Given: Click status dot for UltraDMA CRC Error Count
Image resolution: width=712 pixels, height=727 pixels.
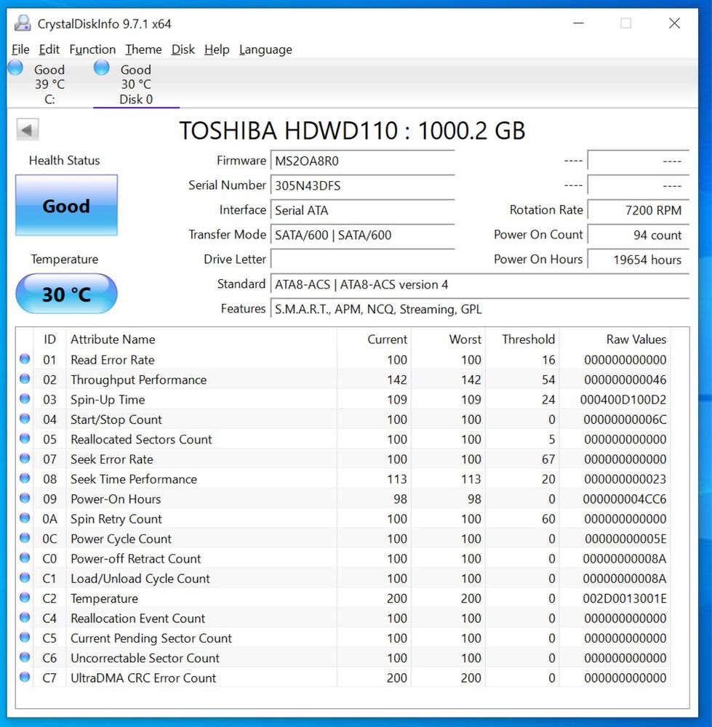Looking at the screenshot, I should click(25, 678).
